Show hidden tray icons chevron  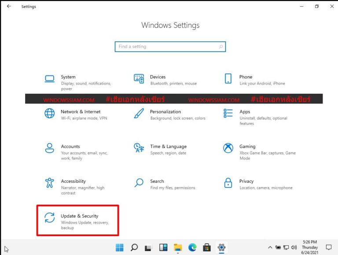(270, 248)
